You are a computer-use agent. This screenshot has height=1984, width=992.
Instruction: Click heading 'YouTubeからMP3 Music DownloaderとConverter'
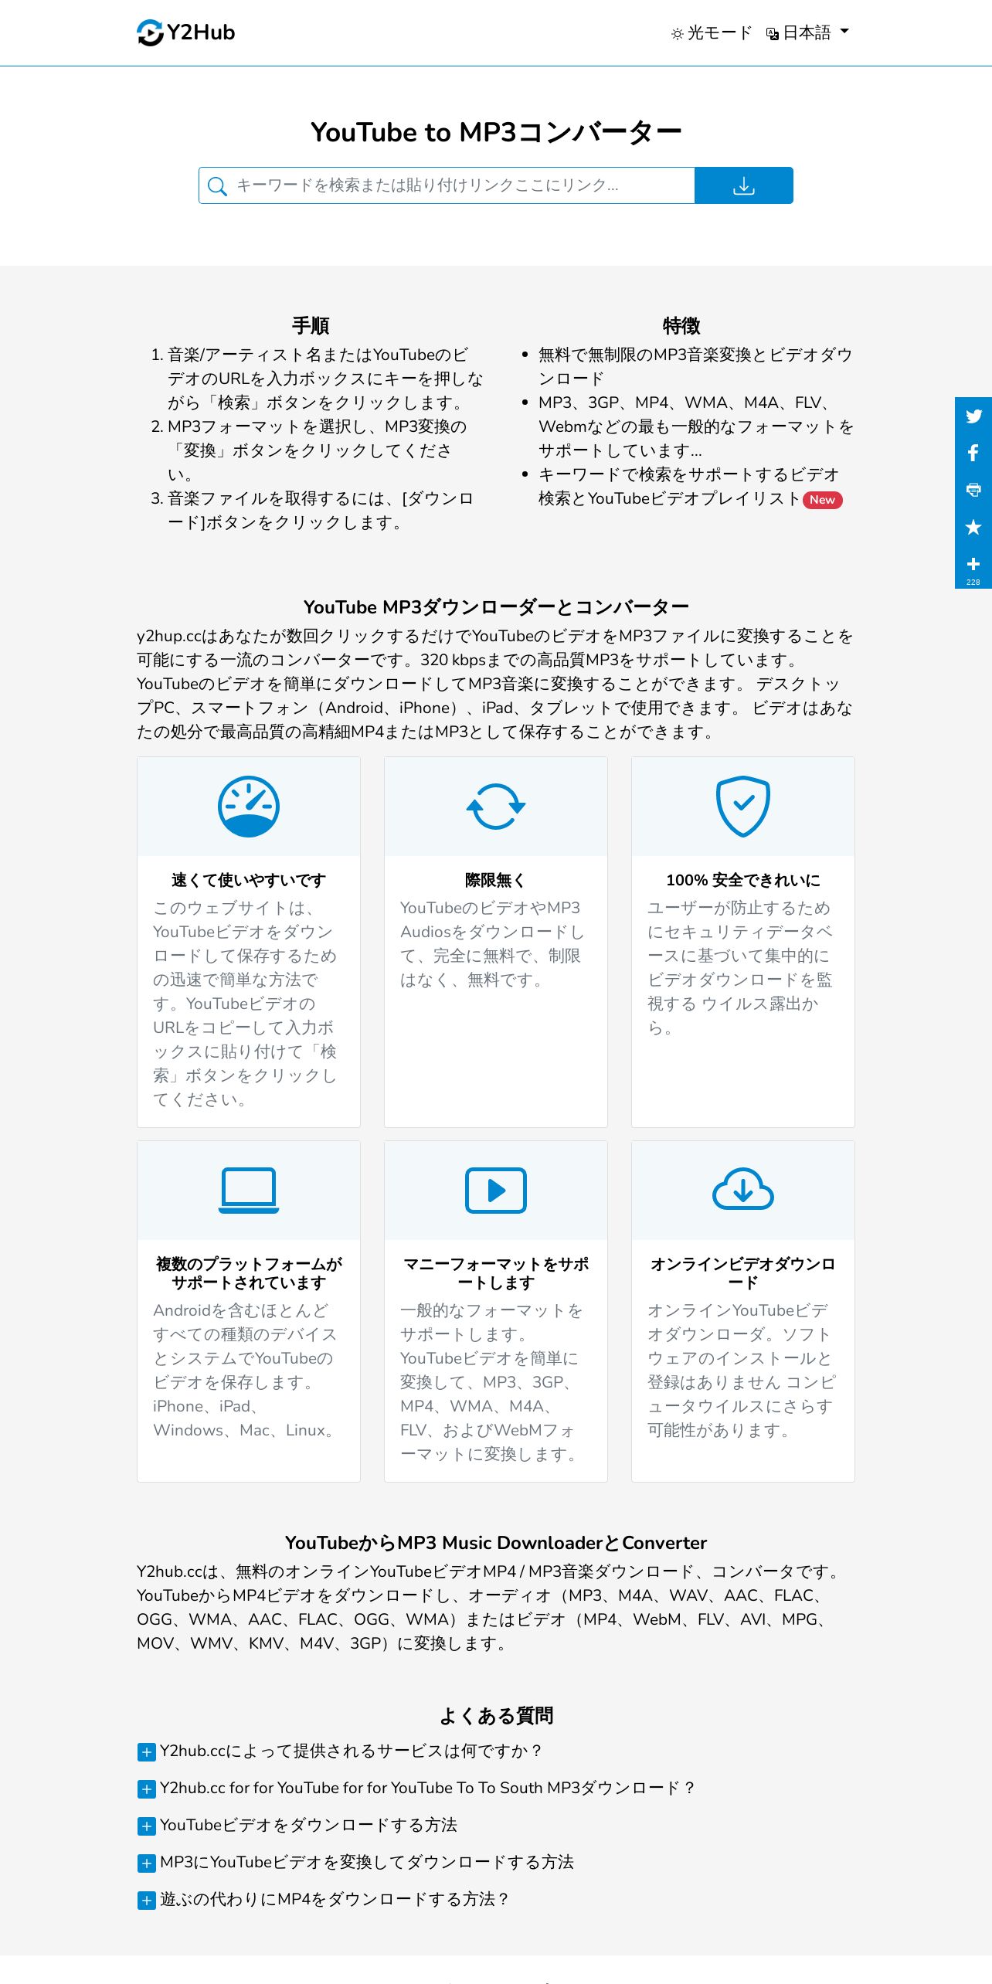tap(496, 1543)
